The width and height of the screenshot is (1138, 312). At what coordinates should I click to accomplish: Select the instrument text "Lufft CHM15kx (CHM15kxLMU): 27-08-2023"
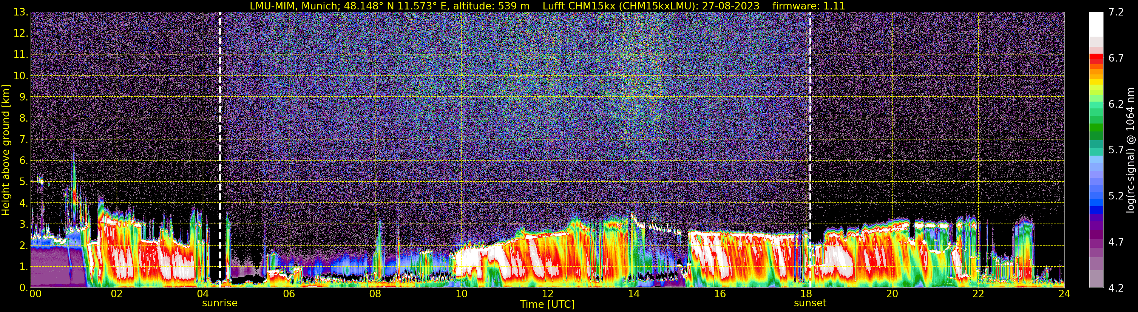click(x=651, y=6)
